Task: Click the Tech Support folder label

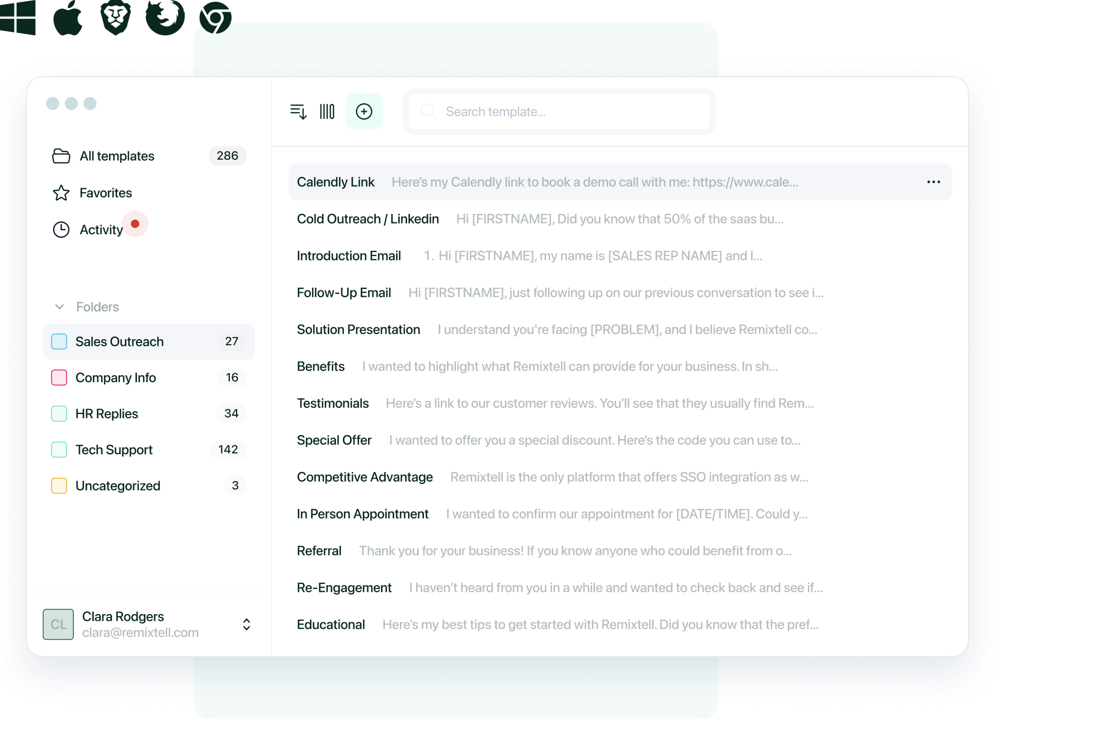Action: (113, 450)
